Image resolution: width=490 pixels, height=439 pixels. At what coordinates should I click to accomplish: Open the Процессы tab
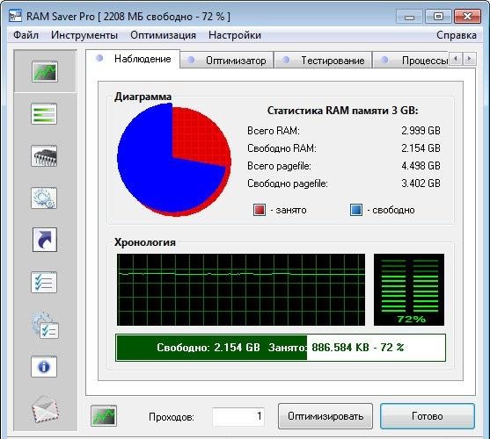pyautogui.click(x=411, y=60)
